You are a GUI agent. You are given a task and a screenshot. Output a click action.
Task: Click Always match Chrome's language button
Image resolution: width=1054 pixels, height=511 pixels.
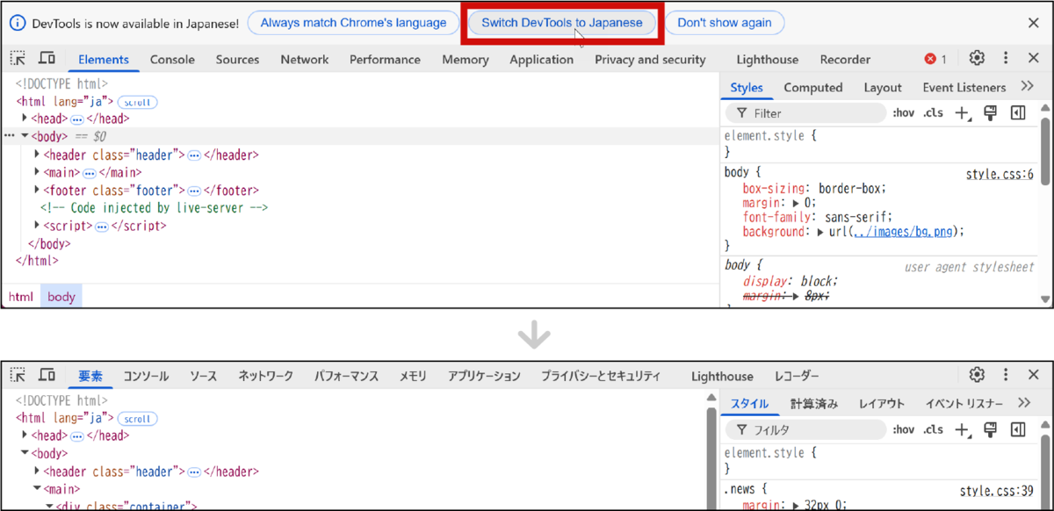(353, 23)
